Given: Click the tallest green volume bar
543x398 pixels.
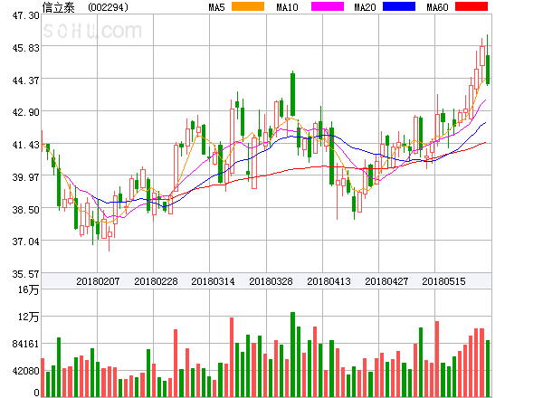Looking at the screenshot, I should [x=292, y=355].
